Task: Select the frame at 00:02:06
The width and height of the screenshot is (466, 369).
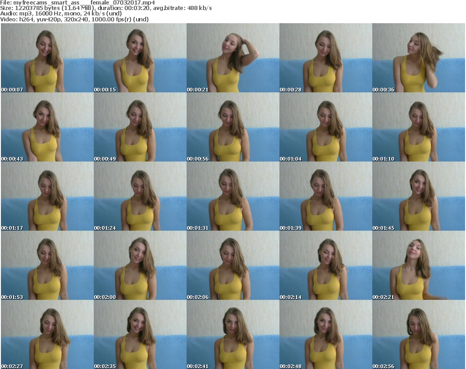Action: pyautogui.click(x=233, y=265)
